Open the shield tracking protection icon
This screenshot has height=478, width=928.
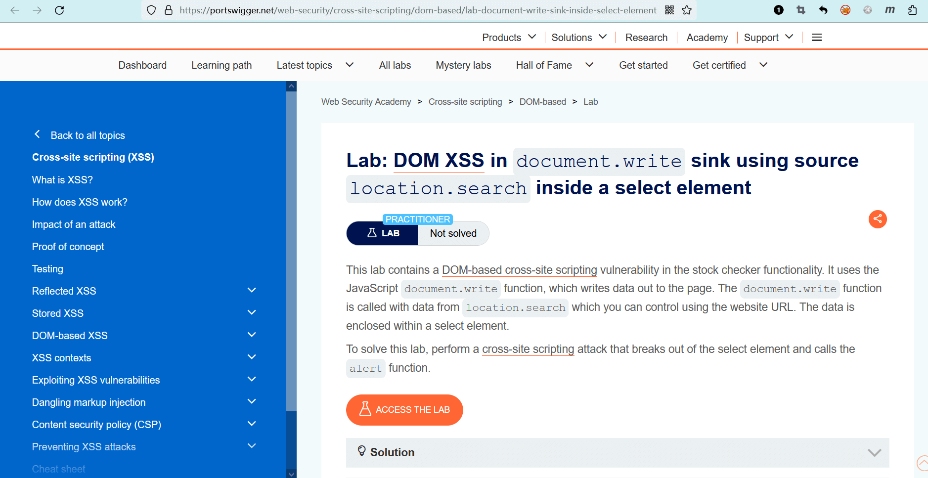pyautogui.click(x=151, y=10)
